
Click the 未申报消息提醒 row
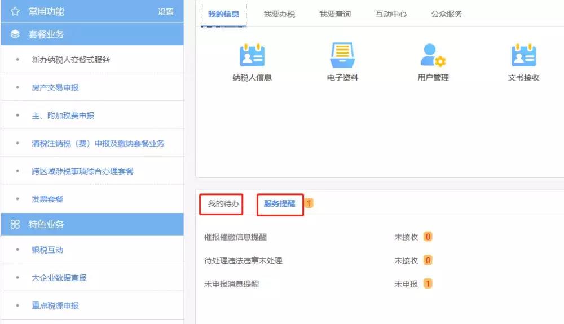point(232,284)
